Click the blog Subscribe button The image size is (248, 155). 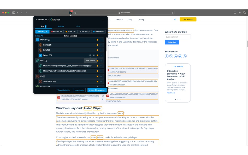coord(172,42)
